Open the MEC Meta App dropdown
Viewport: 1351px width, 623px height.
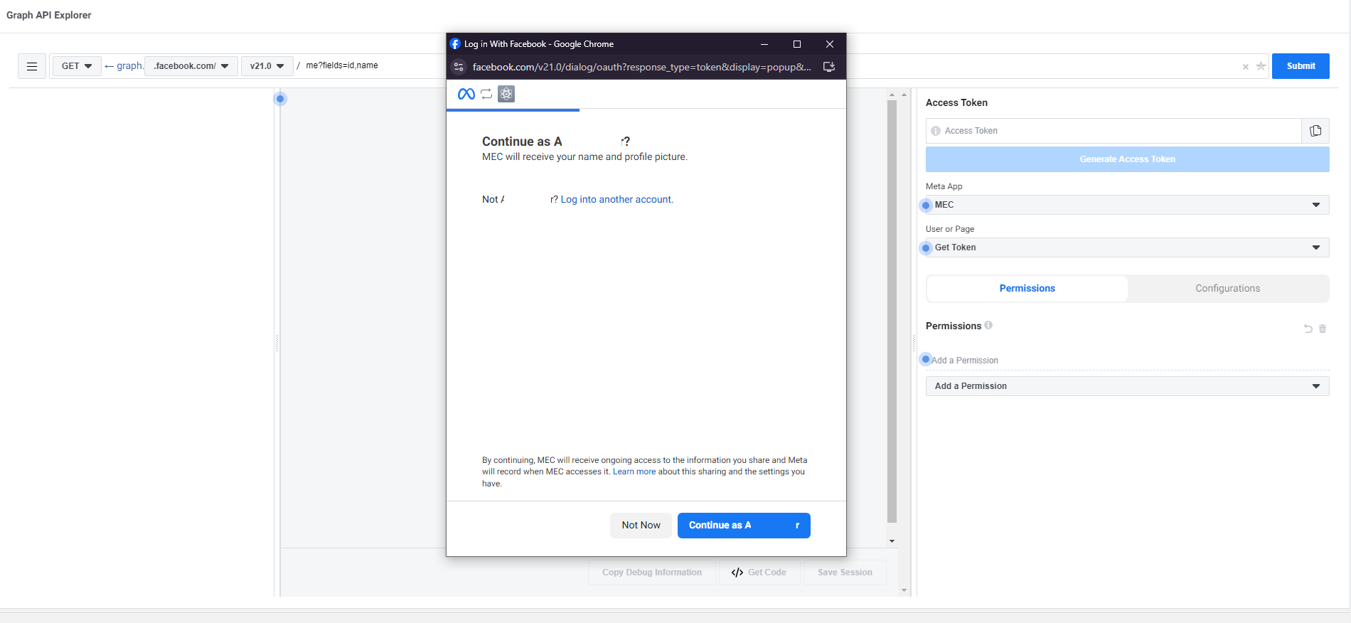(x=1127, y=205)
